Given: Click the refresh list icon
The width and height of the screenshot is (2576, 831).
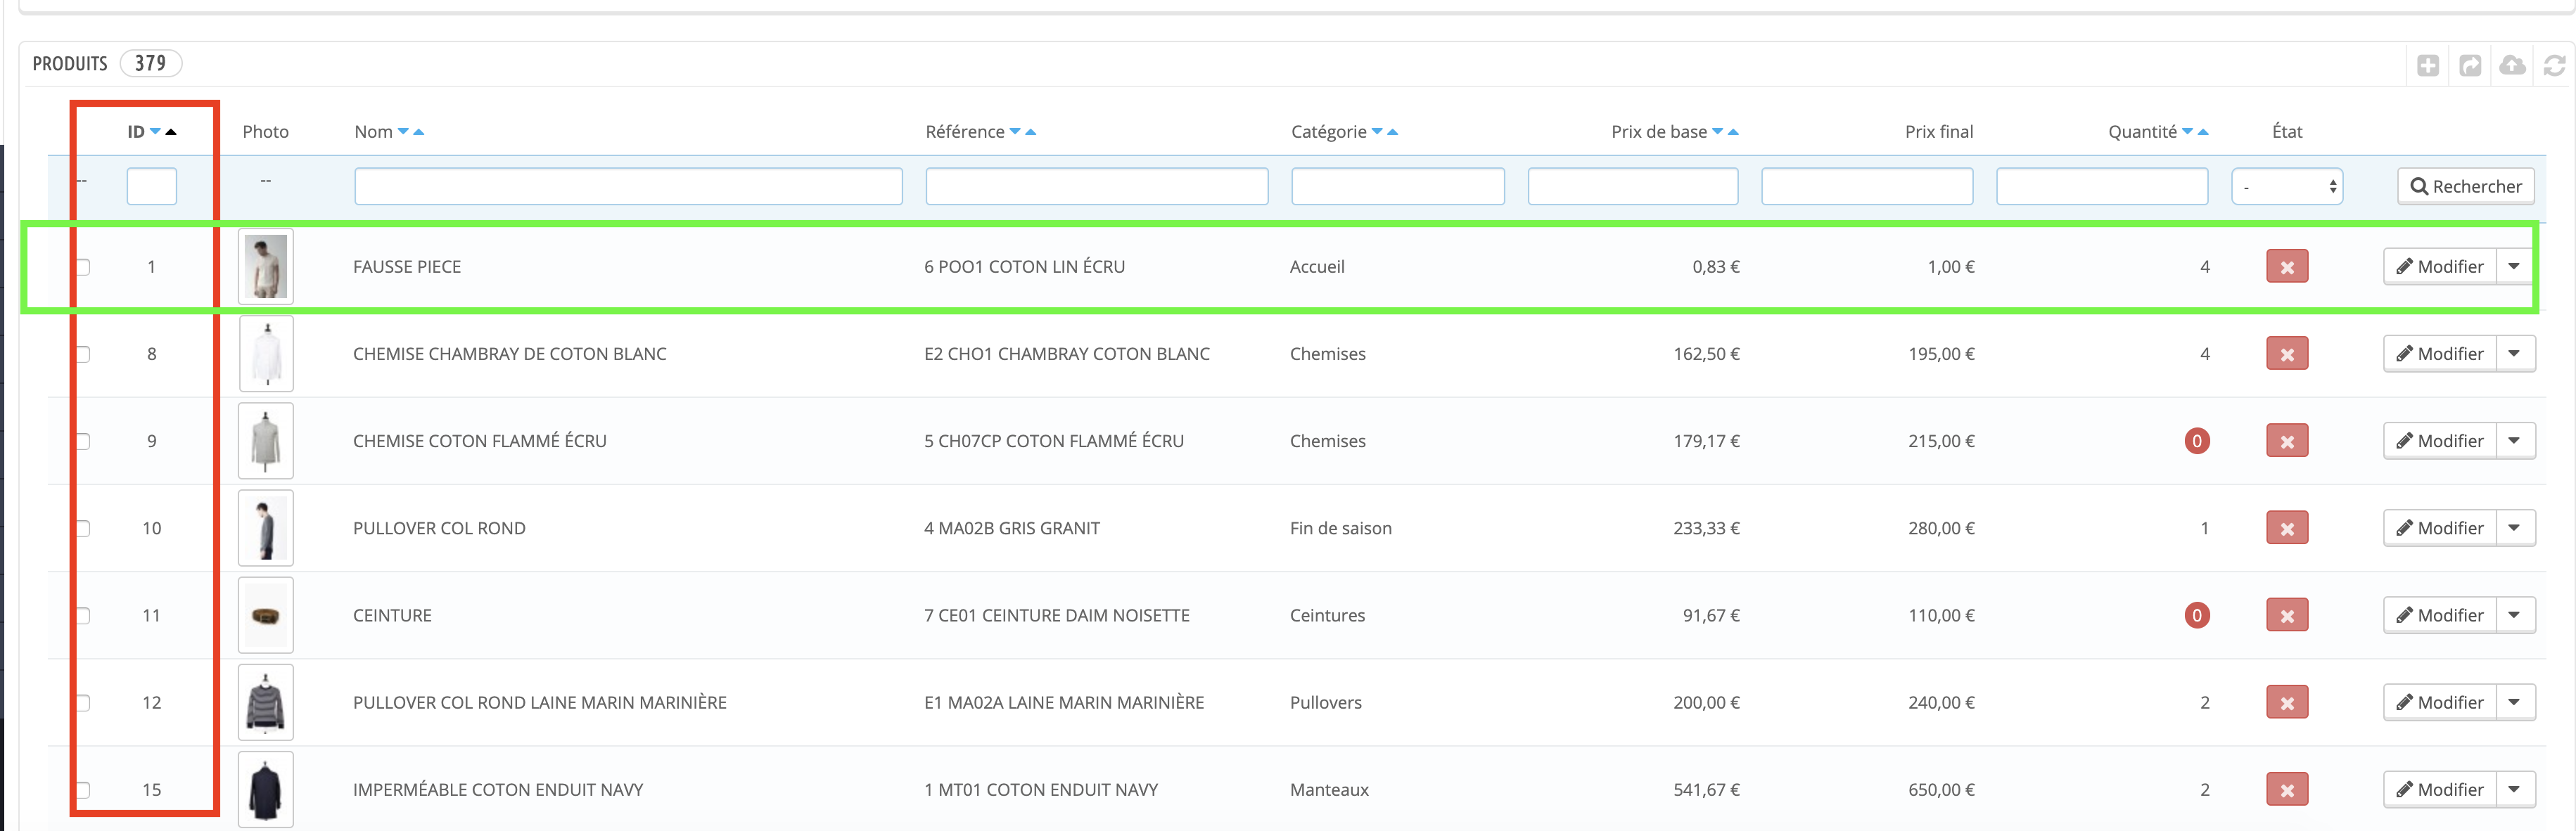Looking at the screenshot, I should 2554,66.
